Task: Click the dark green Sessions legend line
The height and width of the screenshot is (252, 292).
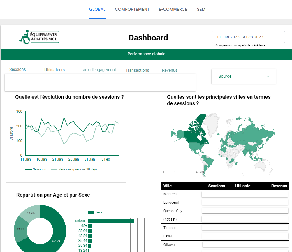Action: click(x=28, y=169)
